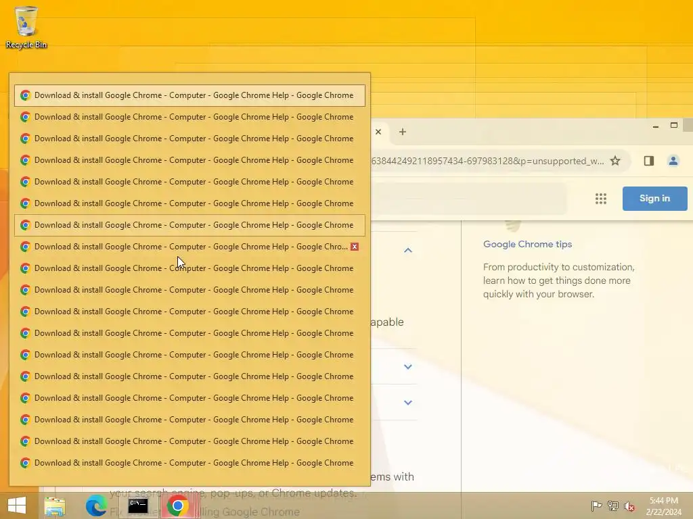Image resolution: width=693 pixels, height=519 pixels.
Task: Open the Chrome profile avatar icon
Action: pyautogui.click(x=673, y=161)
